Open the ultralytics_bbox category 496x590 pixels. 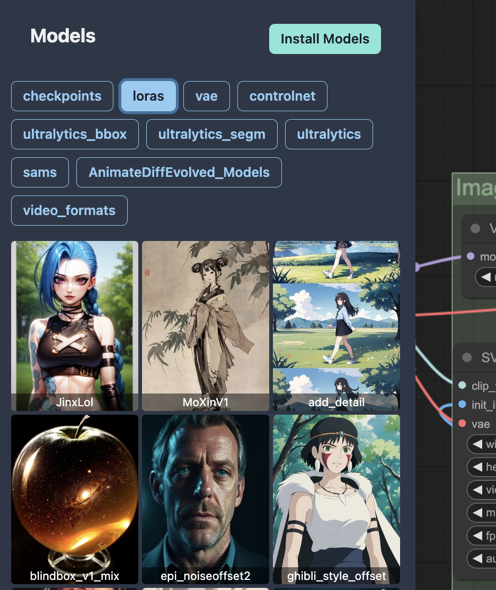75,135
